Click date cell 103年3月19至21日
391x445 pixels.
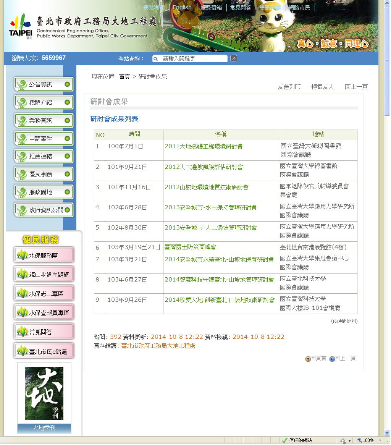coord(134,247)
